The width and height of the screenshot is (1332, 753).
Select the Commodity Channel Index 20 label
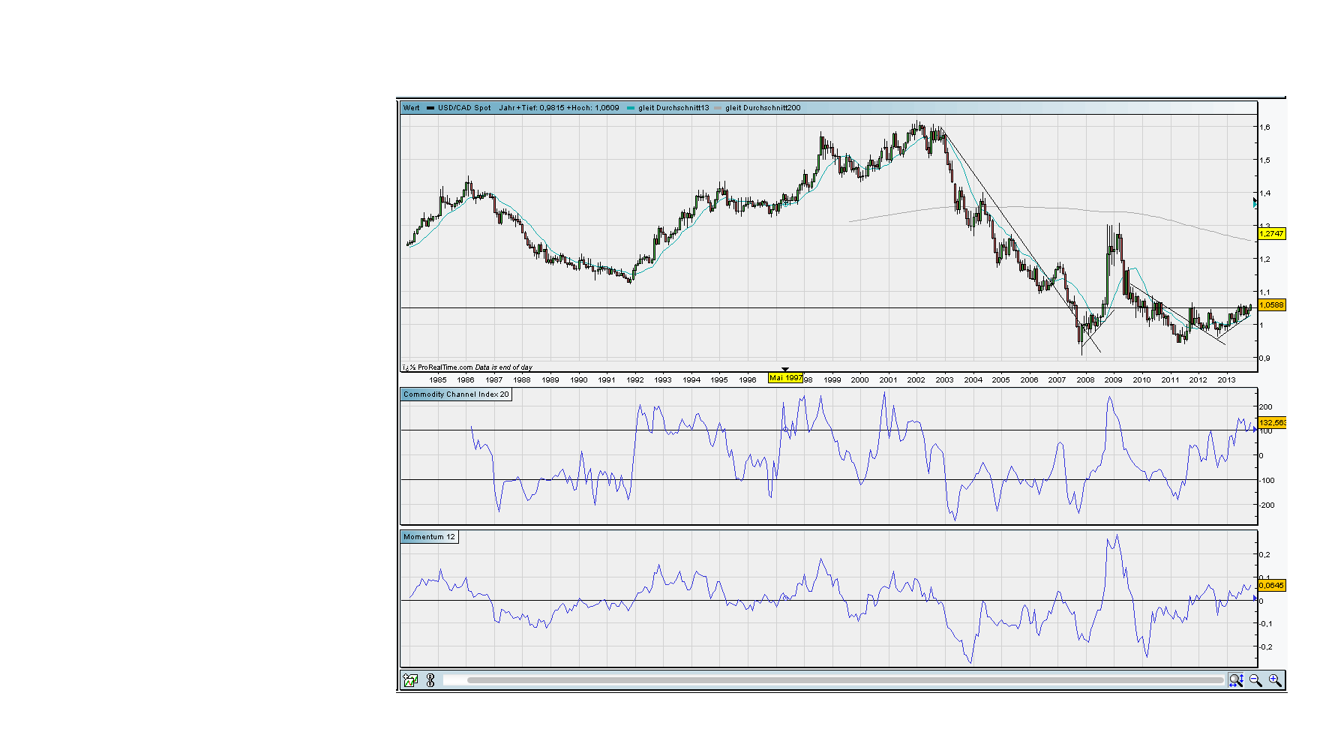(x=456, y=394)
